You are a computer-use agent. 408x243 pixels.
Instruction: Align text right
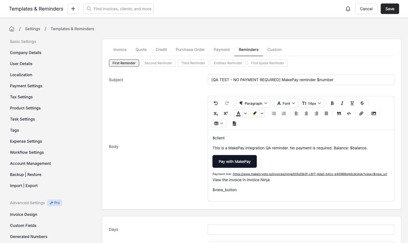(x=316, y=114)
